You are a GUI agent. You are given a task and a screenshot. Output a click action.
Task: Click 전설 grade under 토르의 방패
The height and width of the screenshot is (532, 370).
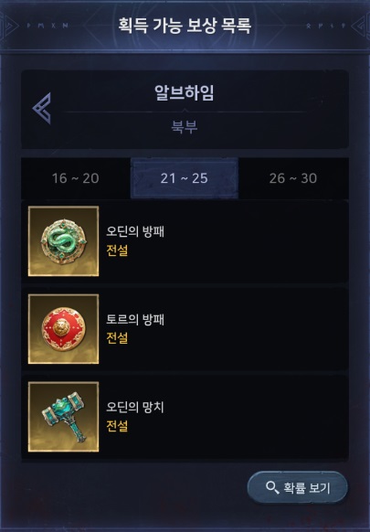pos(117,337)
